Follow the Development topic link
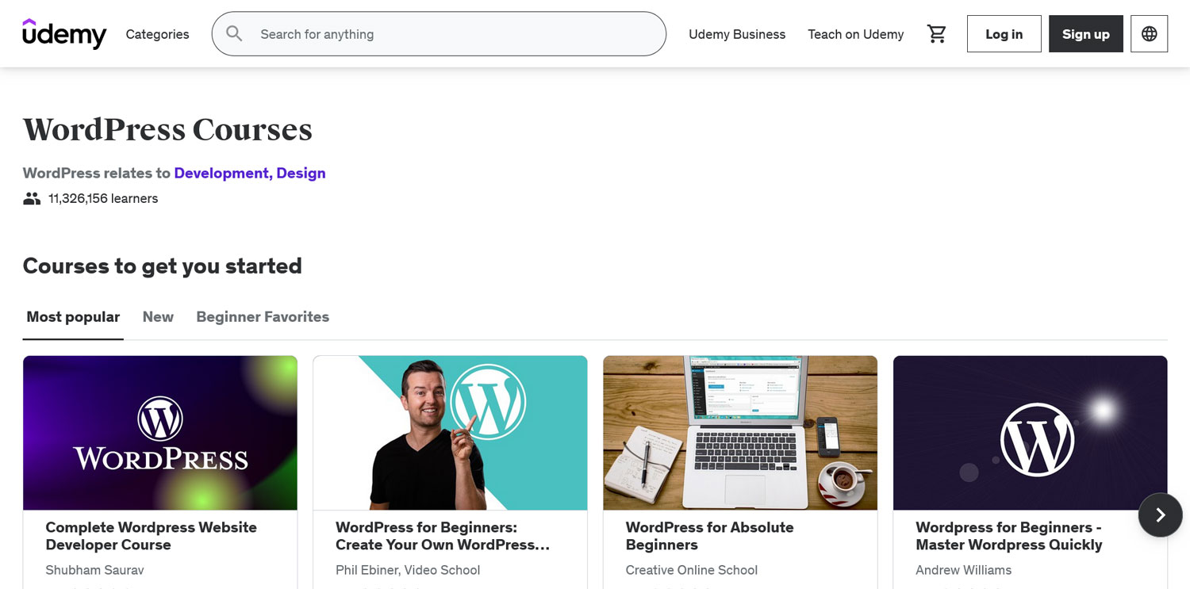 point(221,173)
